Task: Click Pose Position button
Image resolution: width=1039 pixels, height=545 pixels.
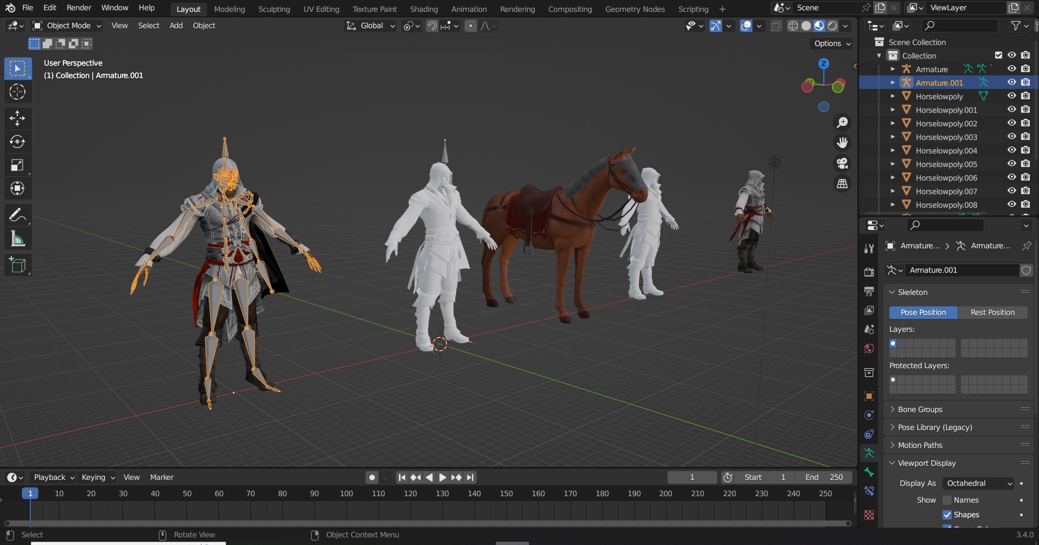Action: click(923, 312)
